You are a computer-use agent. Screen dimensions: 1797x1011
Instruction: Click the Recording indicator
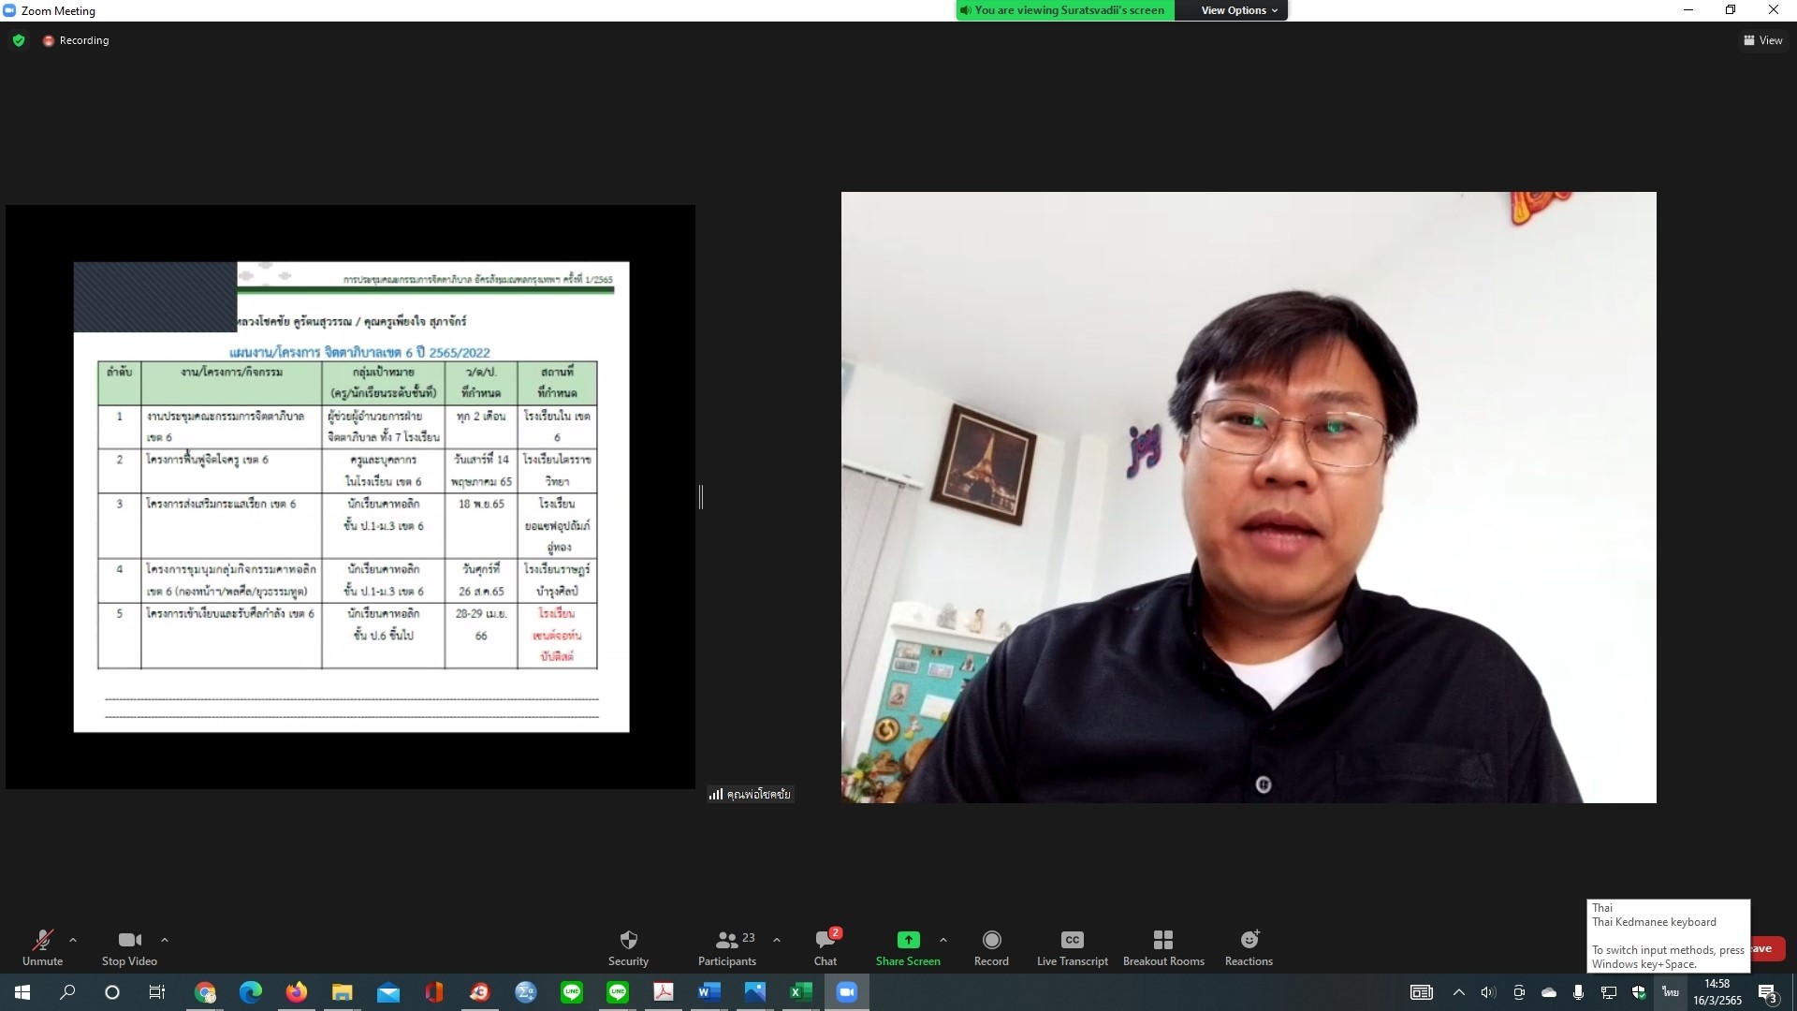[x=76, y=40]
